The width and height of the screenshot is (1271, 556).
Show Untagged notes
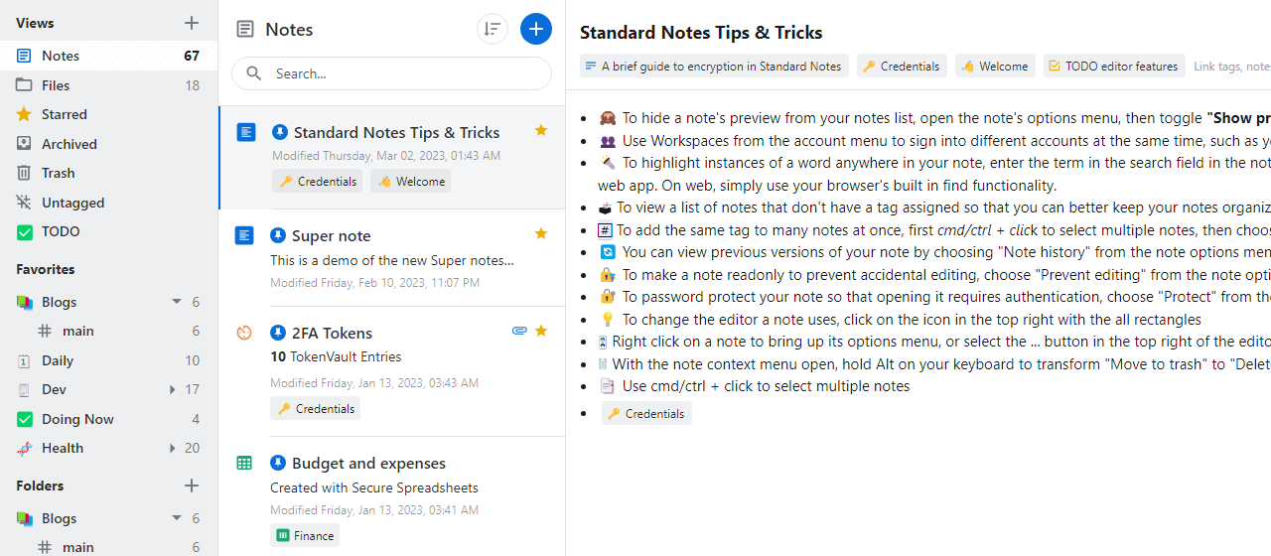(x=108, y=203)
